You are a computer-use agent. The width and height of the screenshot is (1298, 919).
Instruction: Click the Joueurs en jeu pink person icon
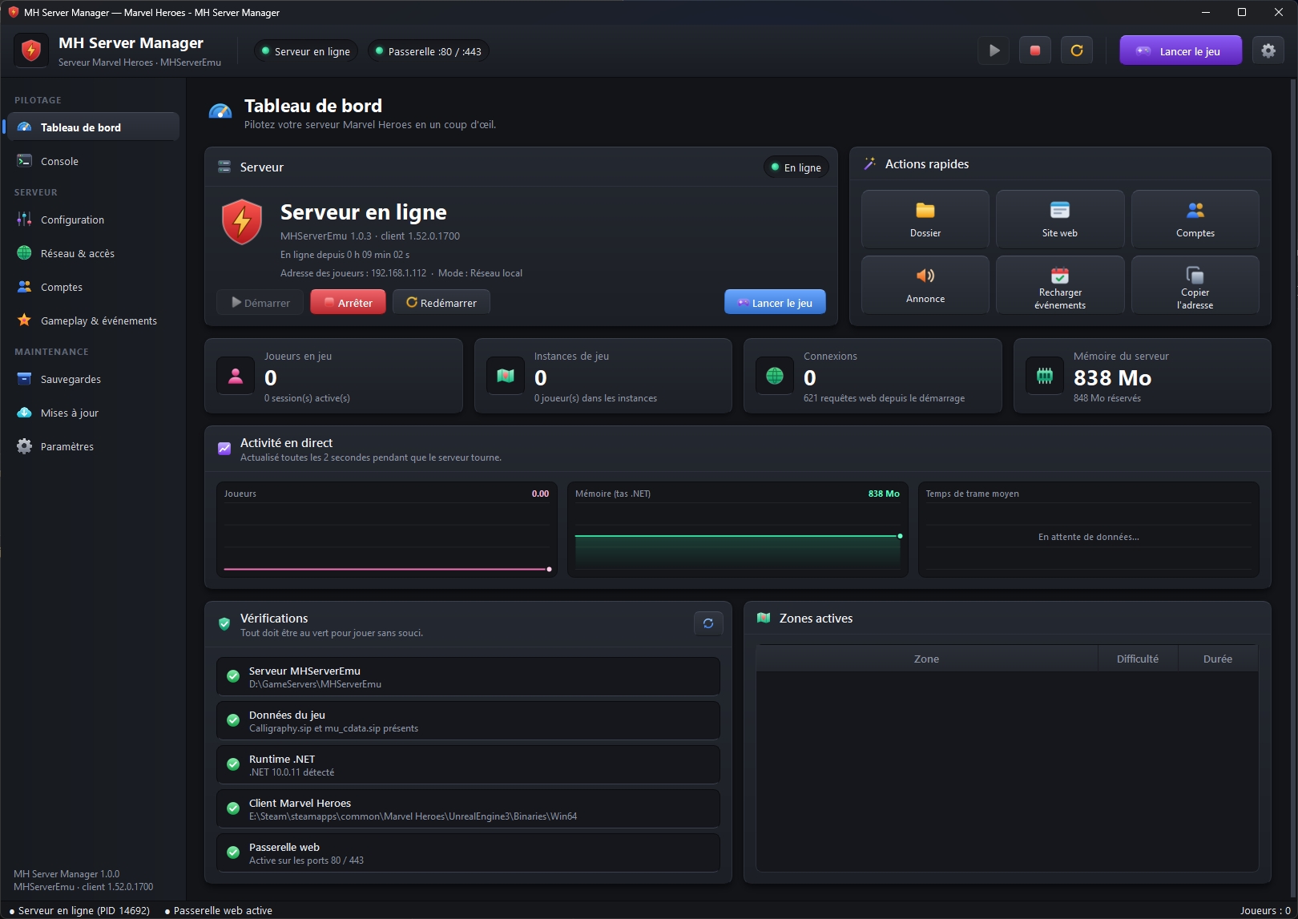[236, 376]
